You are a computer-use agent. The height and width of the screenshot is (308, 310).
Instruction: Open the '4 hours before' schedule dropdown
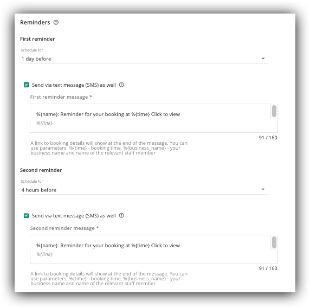[144, 190]
